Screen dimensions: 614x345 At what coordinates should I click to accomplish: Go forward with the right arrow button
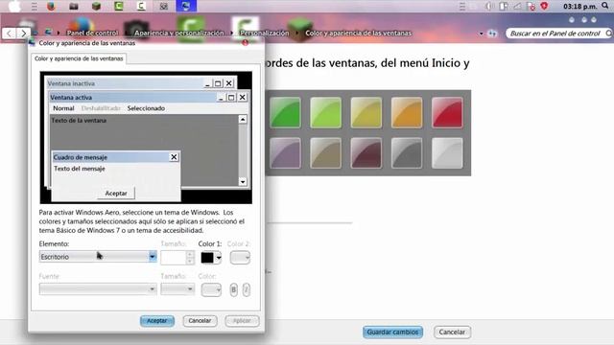click(23, 34)
